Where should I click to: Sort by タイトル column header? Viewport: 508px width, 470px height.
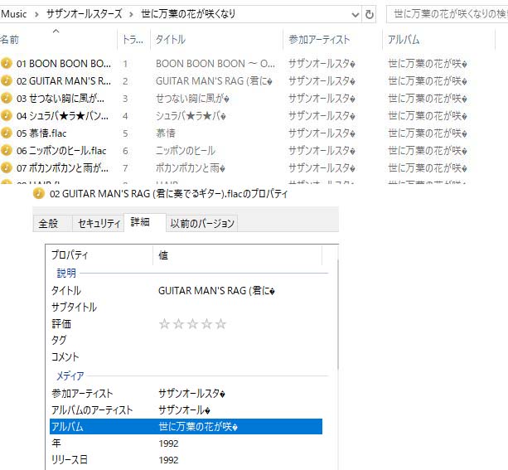pyautogui.click(x=216, y=40)
